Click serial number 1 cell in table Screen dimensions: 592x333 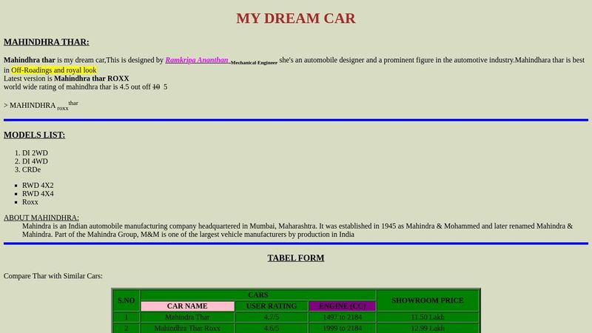(126, 317)
